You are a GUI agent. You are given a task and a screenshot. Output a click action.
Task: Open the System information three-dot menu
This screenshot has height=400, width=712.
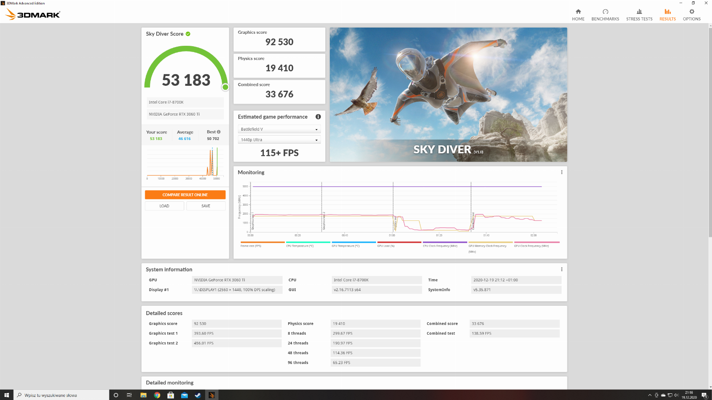[562, 269]
